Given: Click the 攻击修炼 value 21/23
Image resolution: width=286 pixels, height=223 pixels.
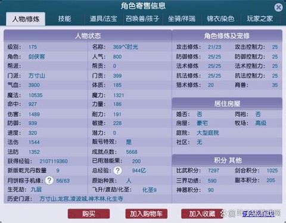Looking at the screenshot, I should (x=214, y=47).
